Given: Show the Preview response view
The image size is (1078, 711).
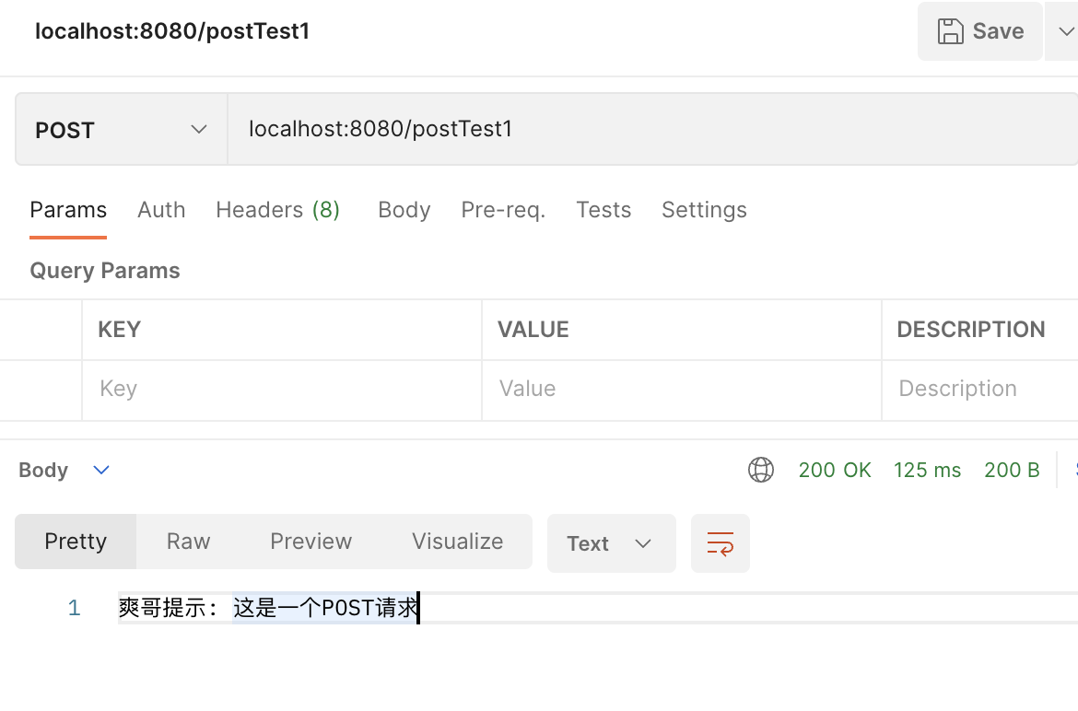Looking at the screenshot, I should click(311, 542).
